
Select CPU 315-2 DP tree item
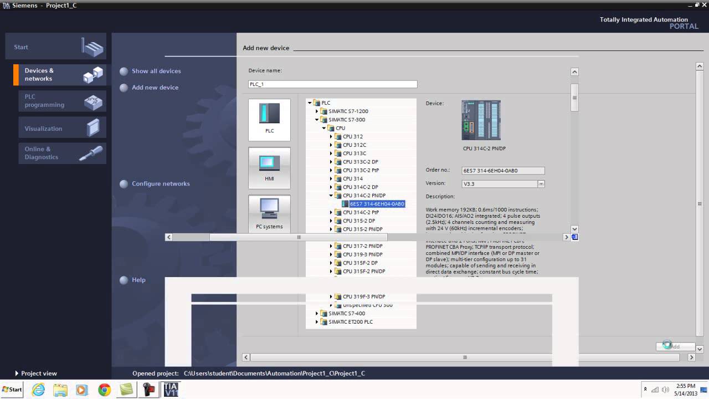pos(359,221)
